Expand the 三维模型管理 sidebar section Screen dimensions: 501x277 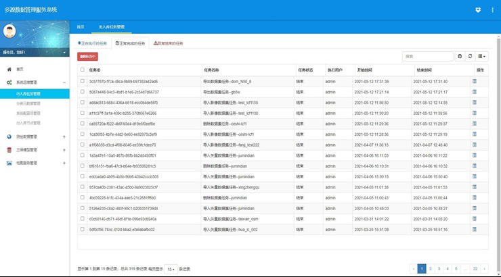(x=64, y=150)
